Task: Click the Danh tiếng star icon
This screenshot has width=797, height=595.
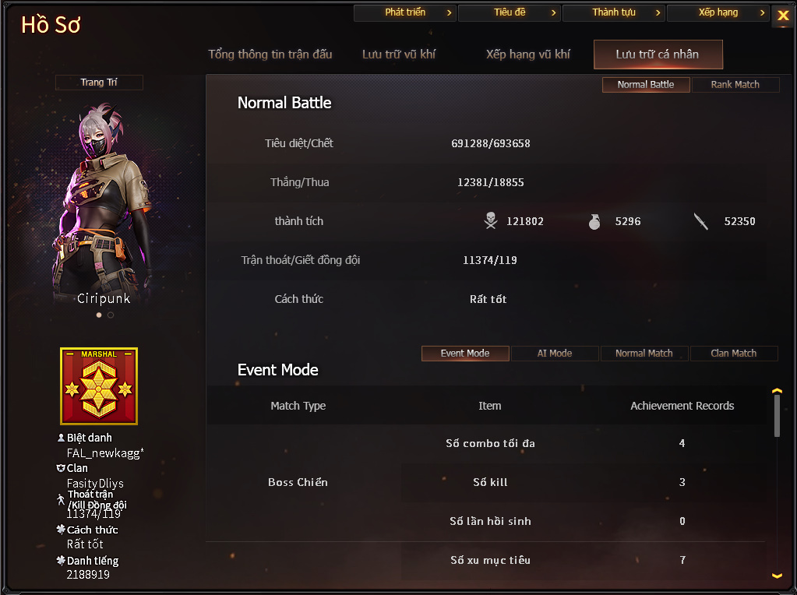Action: coord(61,561)
